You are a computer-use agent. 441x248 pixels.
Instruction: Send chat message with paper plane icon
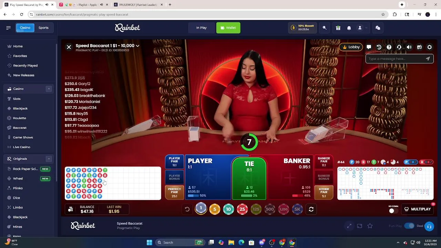pos(428,59)
